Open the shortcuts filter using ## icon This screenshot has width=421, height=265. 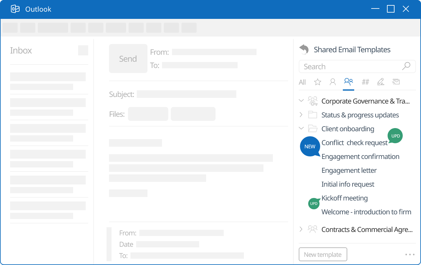coord(366,82)
